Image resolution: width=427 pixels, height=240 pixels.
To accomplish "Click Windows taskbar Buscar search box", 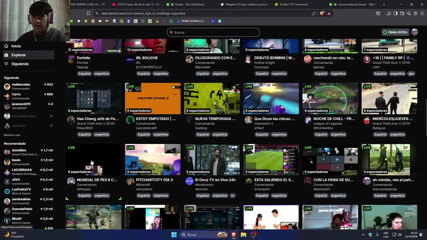I will click(204, 235).
